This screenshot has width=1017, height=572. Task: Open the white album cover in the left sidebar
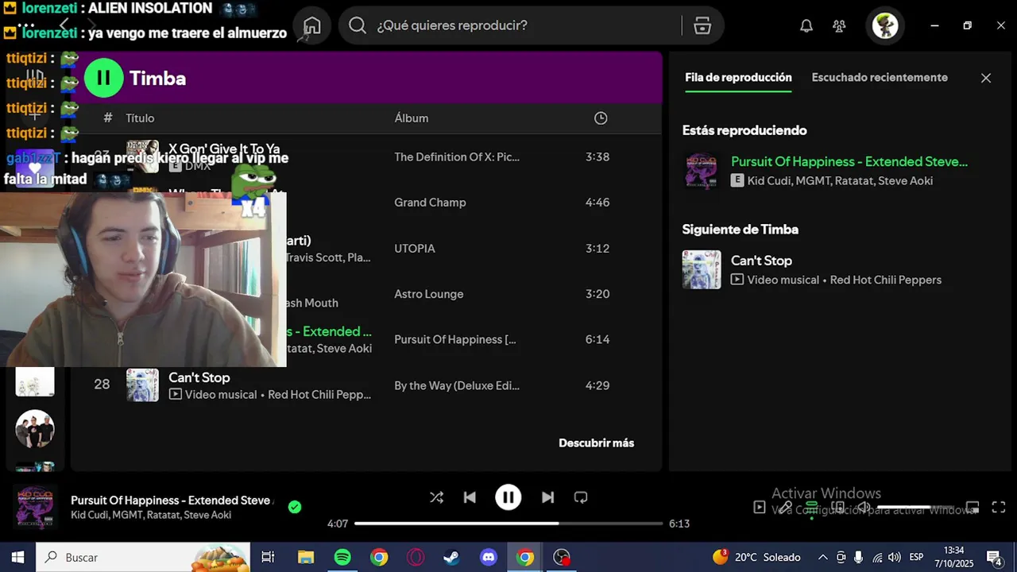(x=35, y=381)
